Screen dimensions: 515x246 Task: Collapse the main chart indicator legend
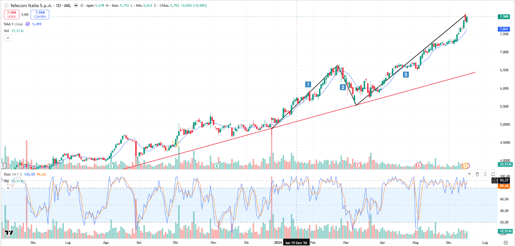[8, 38]
